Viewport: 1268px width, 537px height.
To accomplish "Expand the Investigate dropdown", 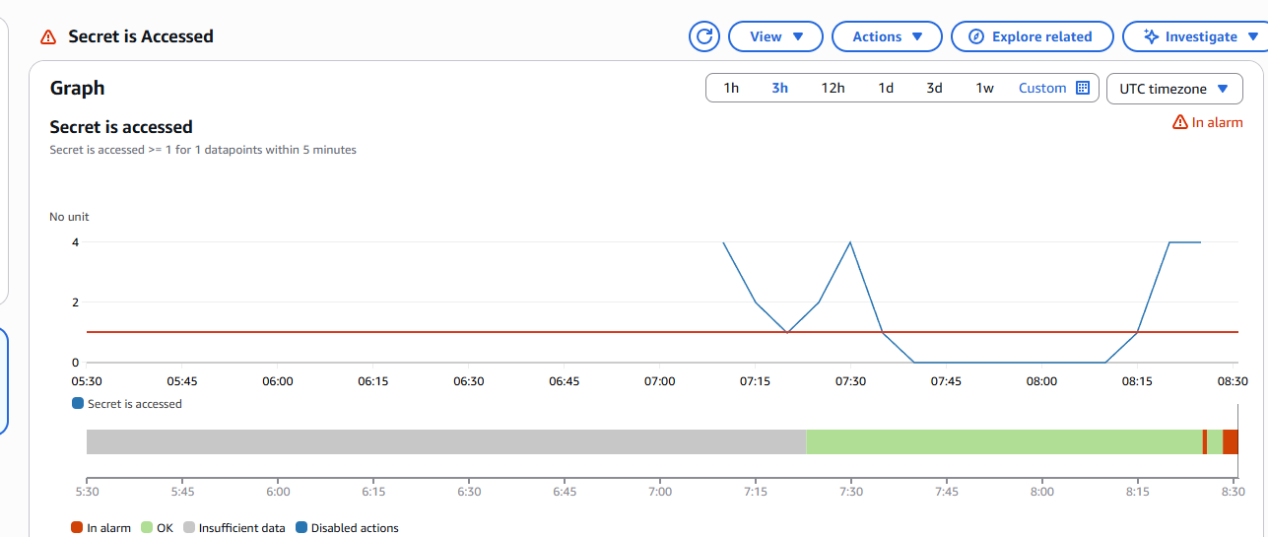I will 1252,36.
